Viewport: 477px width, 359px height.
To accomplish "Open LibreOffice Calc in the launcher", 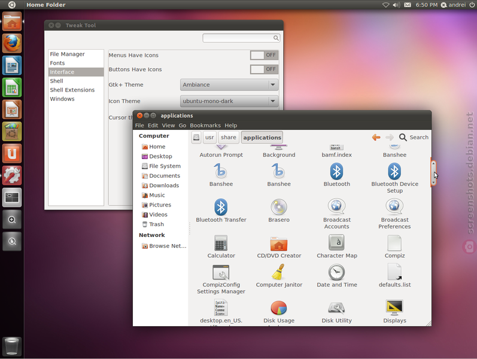I will point(12,87).
